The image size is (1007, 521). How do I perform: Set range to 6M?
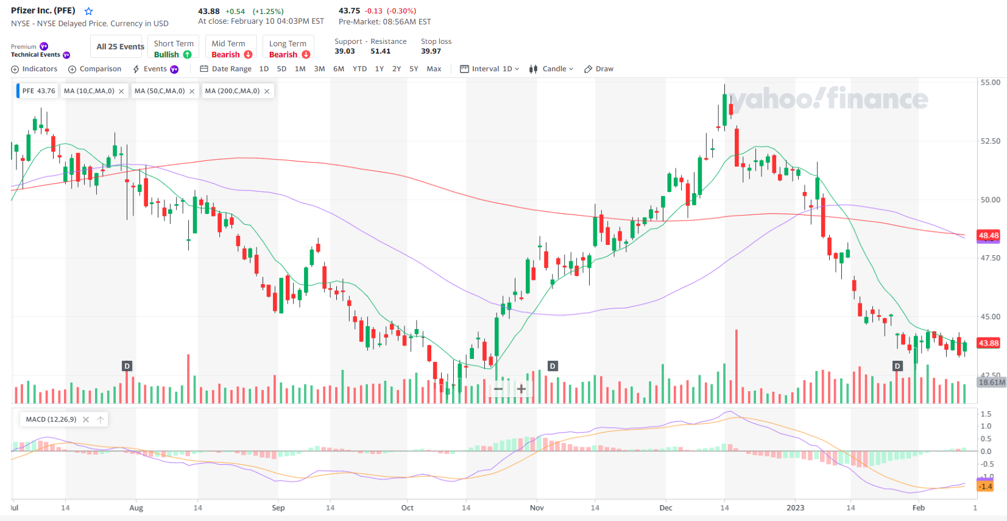coord(339,69)
